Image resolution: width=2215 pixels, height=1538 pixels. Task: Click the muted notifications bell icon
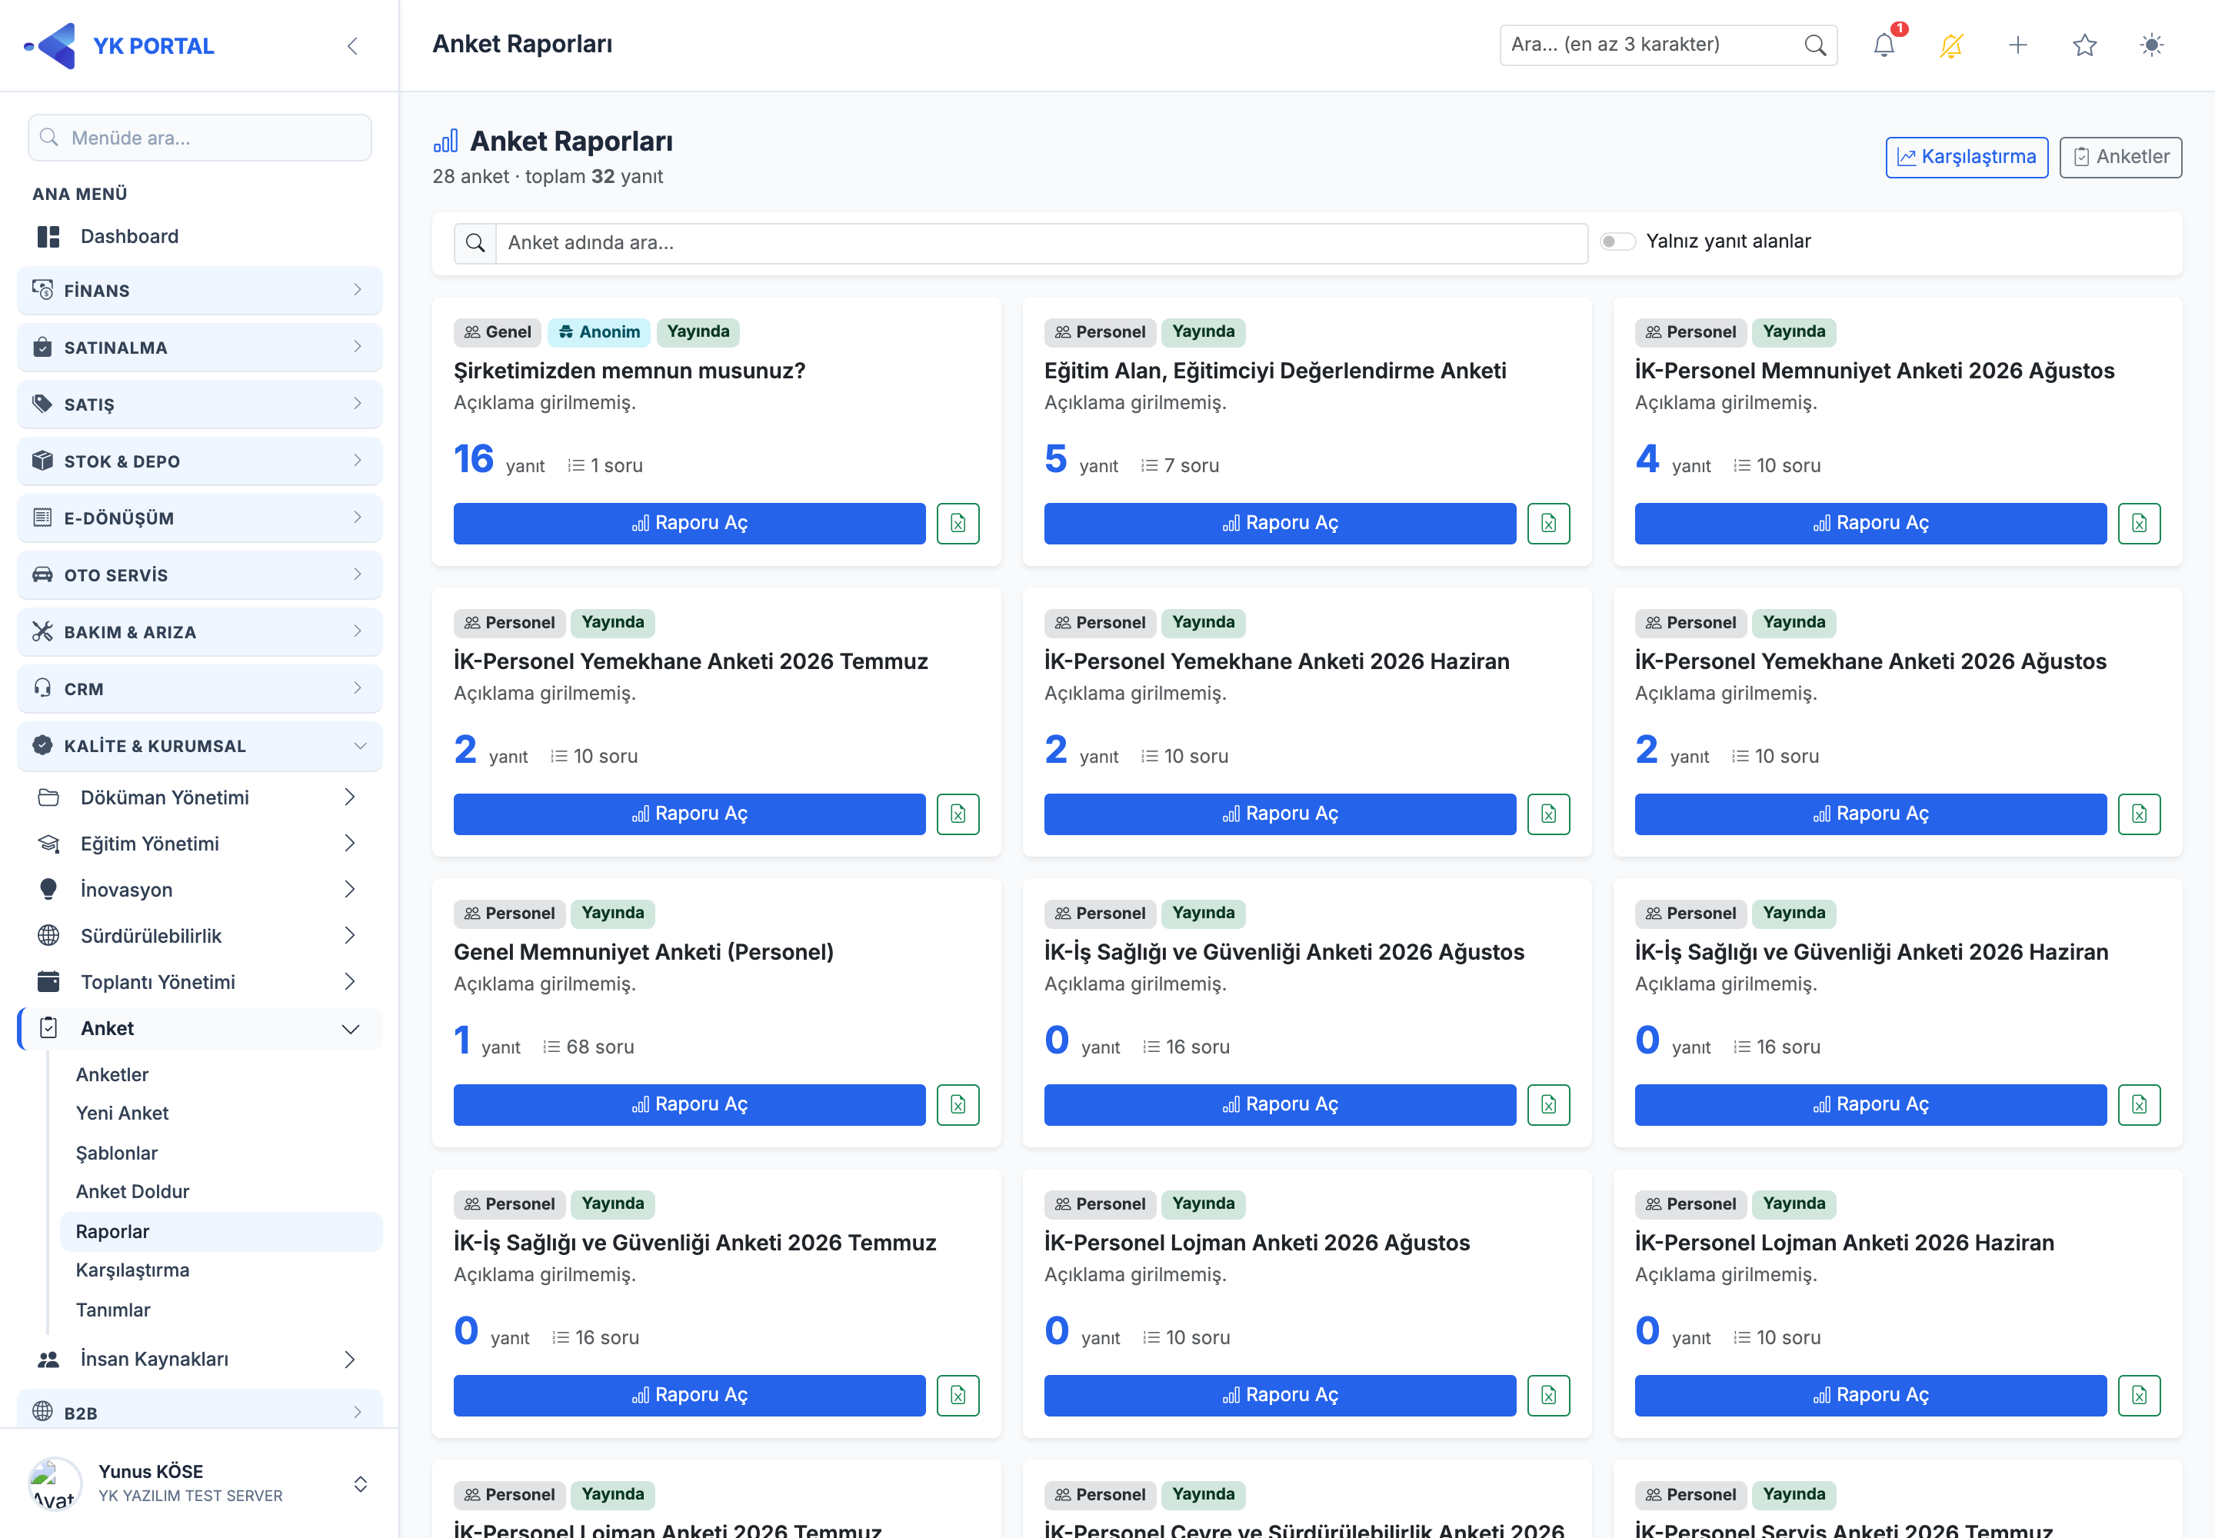coord(1951,45)
